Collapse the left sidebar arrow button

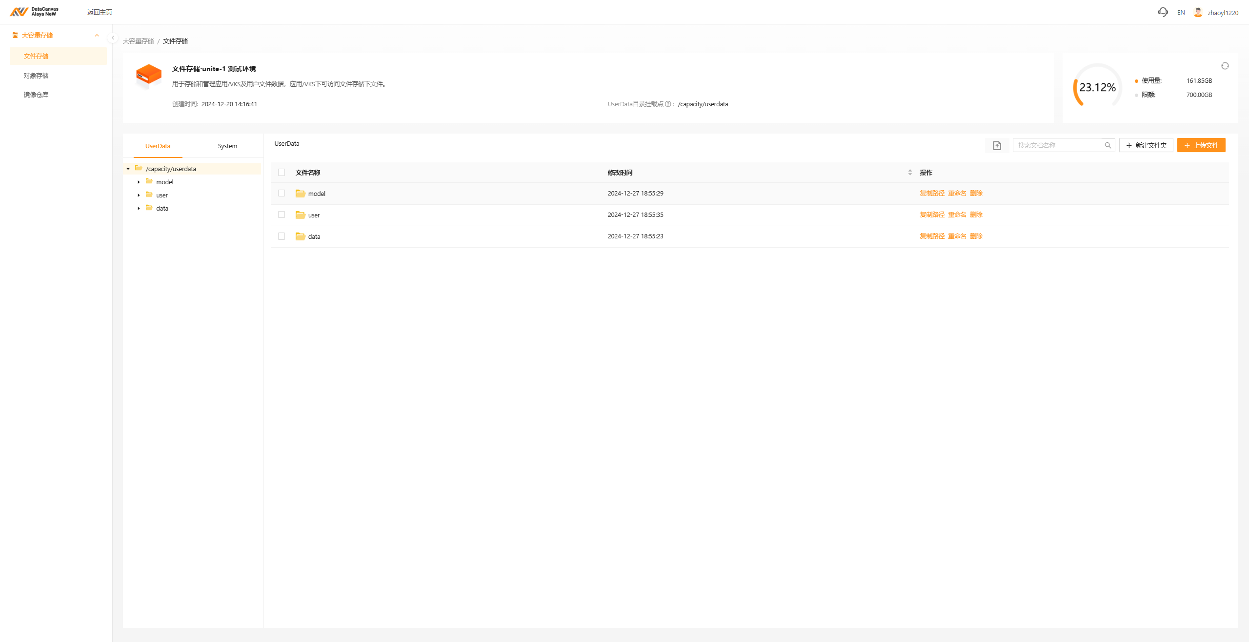tap(113, 38)
